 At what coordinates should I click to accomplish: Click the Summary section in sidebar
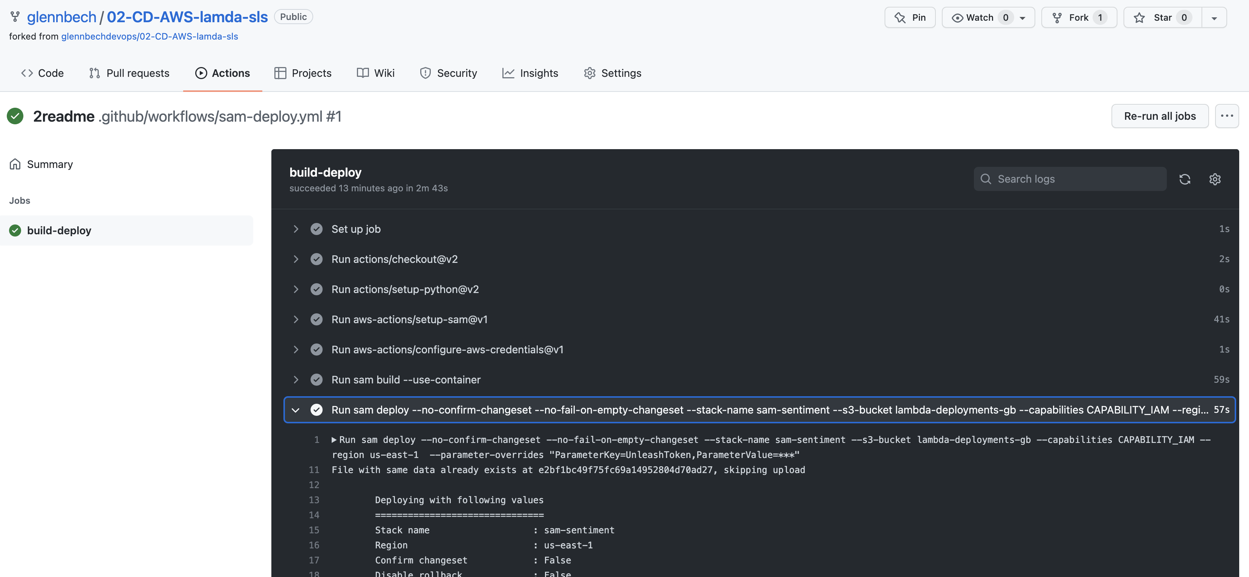[x=49, y=165]
